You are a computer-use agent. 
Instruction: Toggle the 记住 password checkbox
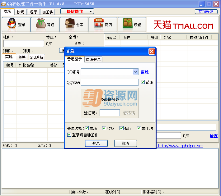143,82
